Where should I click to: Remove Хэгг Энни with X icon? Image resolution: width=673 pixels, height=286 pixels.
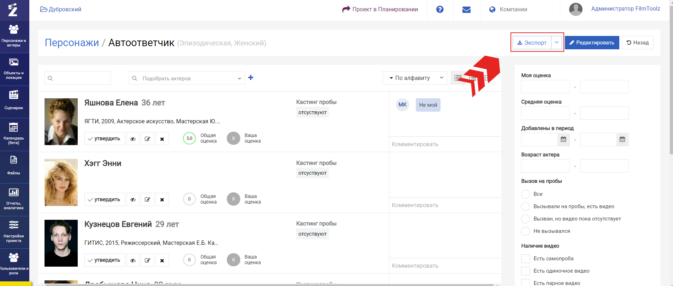click(x=162, y=199)
